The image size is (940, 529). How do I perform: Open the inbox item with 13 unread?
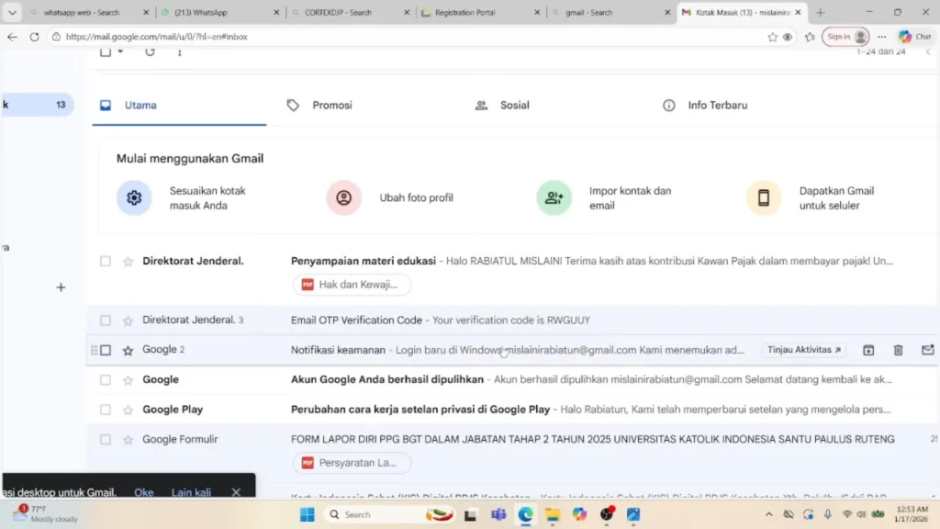point(37,105)
